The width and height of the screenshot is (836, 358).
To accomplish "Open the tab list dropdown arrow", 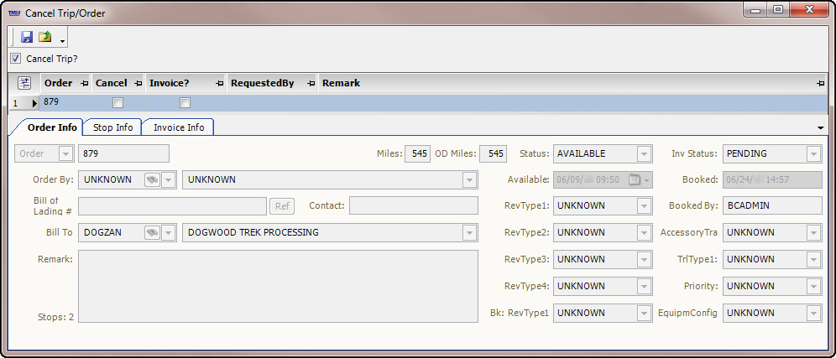I will coord(820,128).
